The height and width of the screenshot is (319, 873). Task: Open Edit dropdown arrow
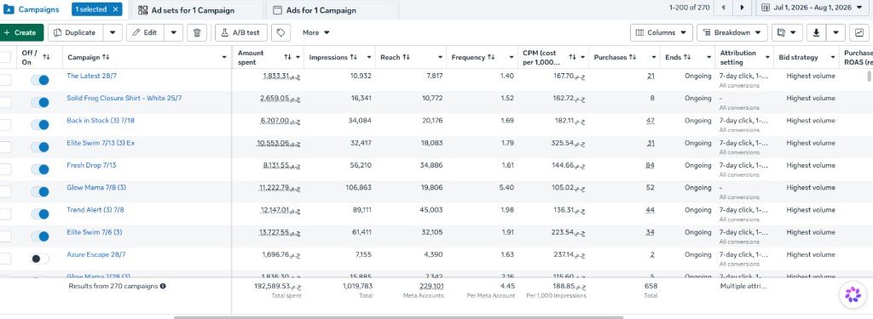pyautogui.click(x=173, y=33)
